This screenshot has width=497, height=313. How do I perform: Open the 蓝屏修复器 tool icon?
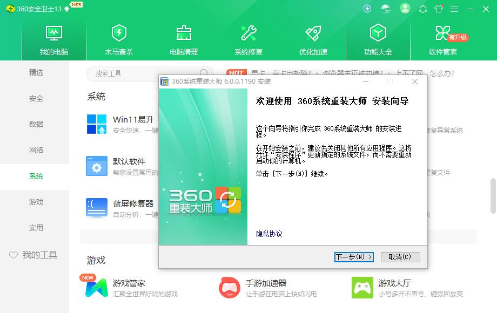tap(97, 208)
